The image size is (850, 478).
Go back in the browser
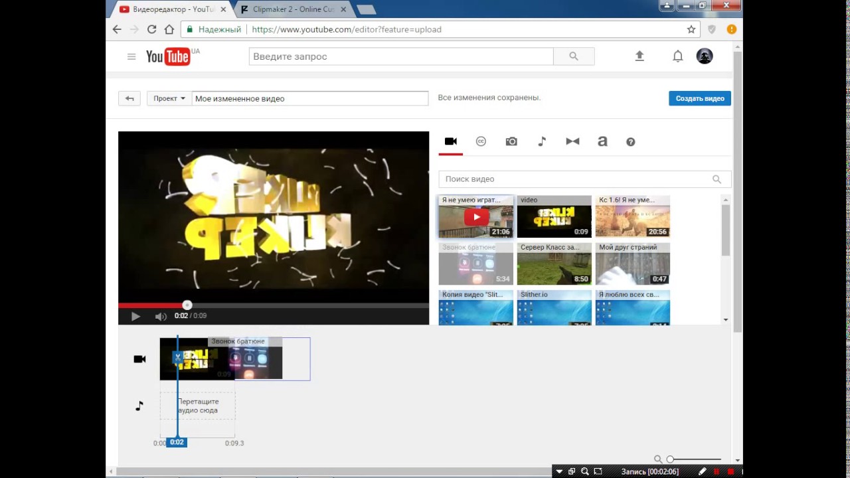117,29
